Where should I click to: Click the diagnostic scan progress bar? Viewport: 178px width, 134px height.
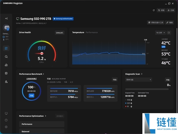coord(147,89)
